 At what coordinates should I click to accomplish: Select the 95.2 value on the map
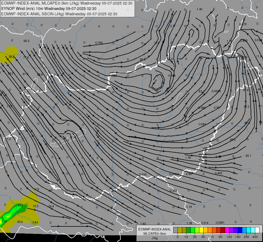point(27,41)
